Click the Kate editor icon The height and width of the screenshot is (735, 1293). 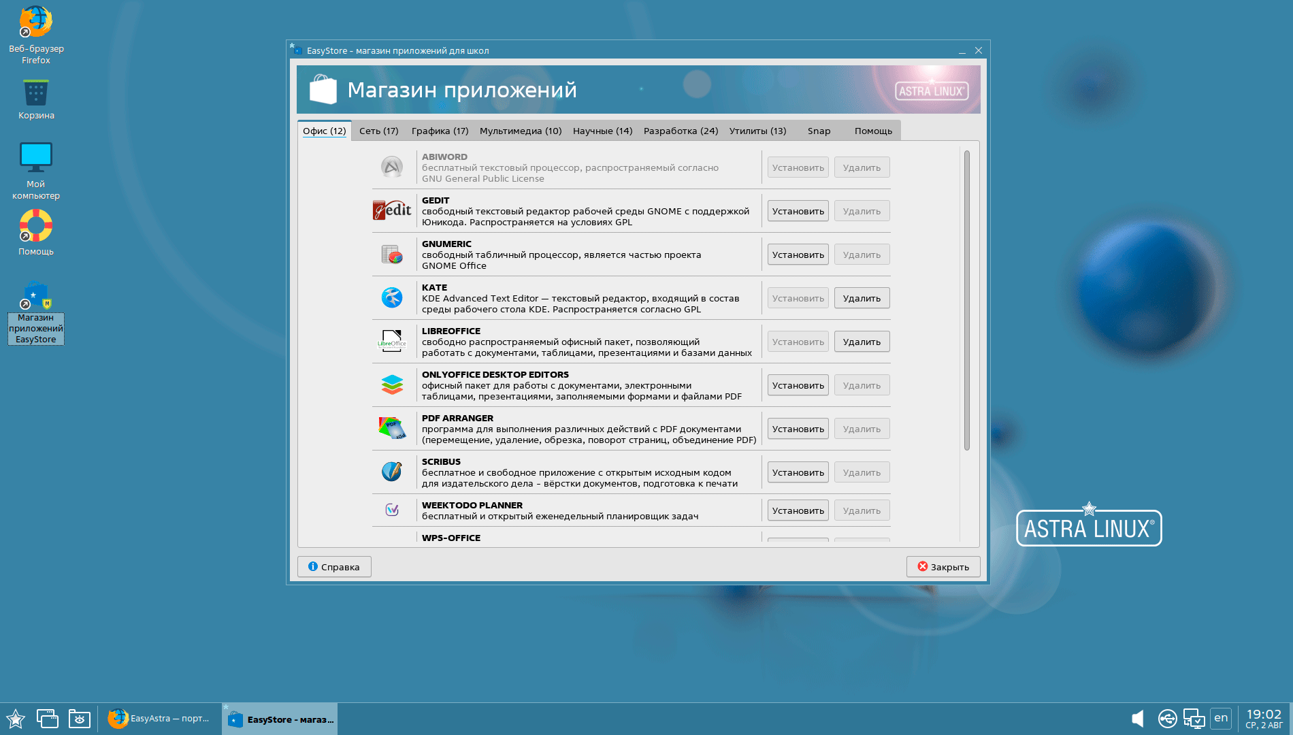(392, 297)
